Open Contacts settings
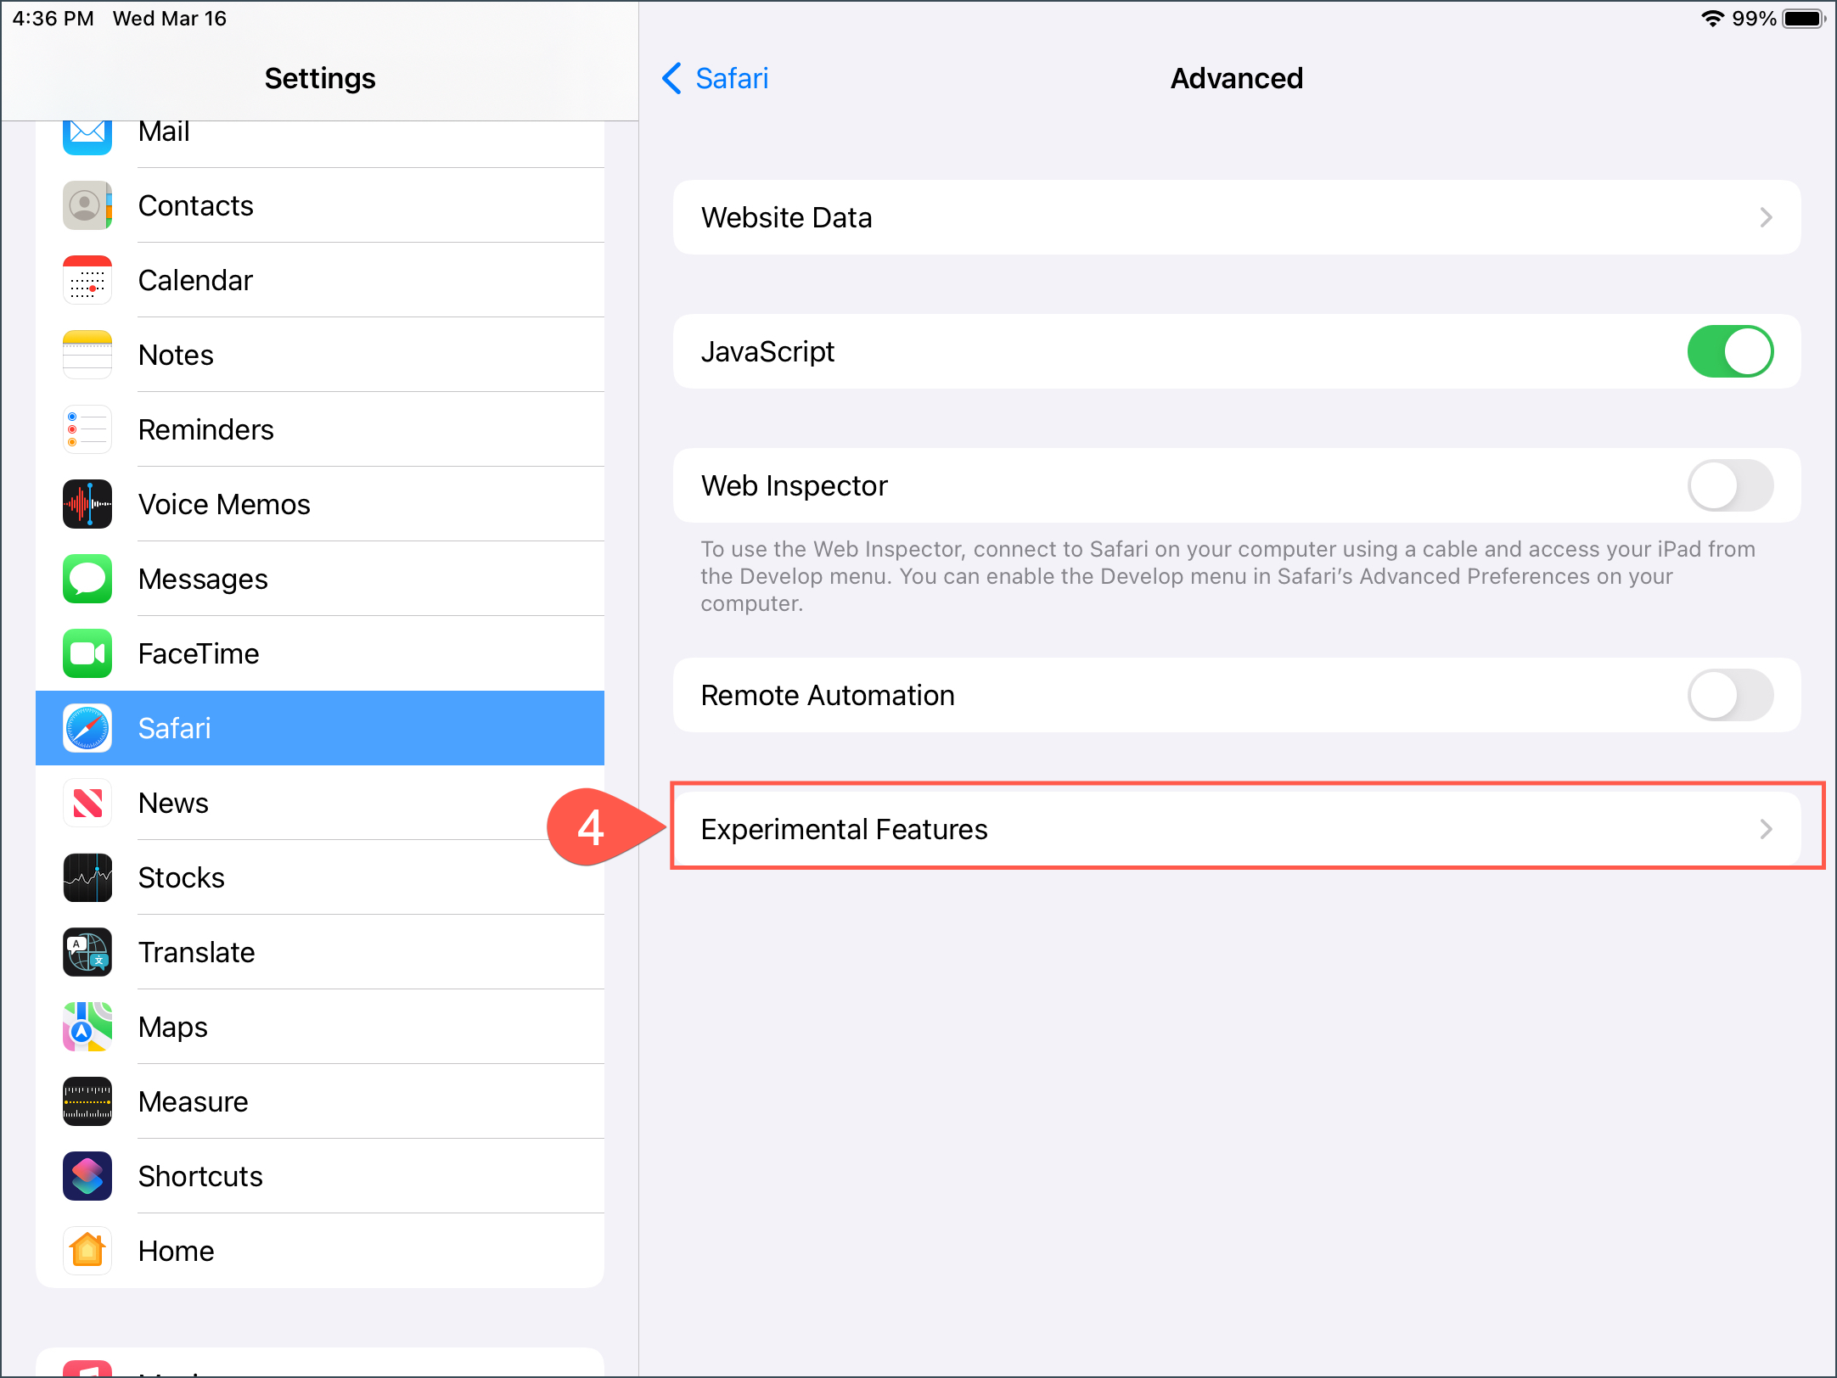The image size is (1837, 1378). click(320, 205)
